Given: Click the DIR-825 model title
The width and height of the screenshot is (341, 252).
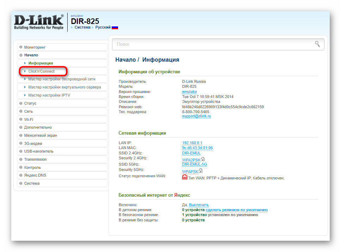Looking at the screenshot, I should pyautogui.click(x=85, y=21).
